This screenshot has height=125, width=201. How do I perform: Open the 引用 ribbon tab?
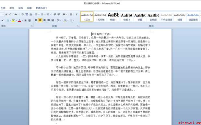pos(3,8)
